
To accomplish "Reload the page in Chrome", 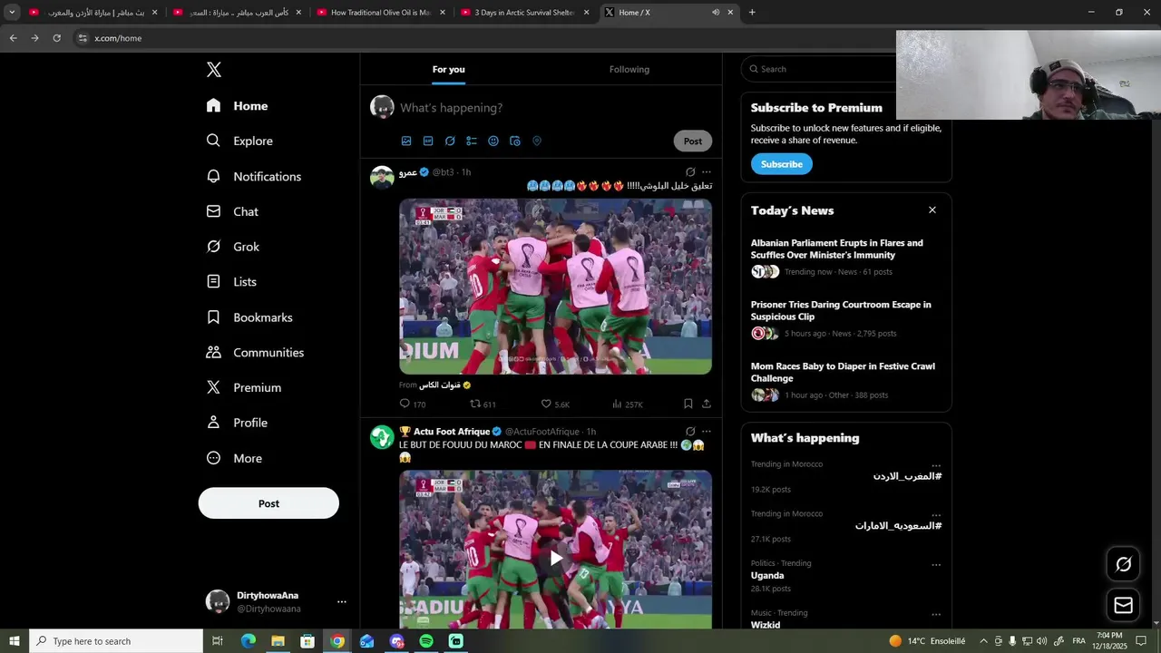I will tap(56, 38).
